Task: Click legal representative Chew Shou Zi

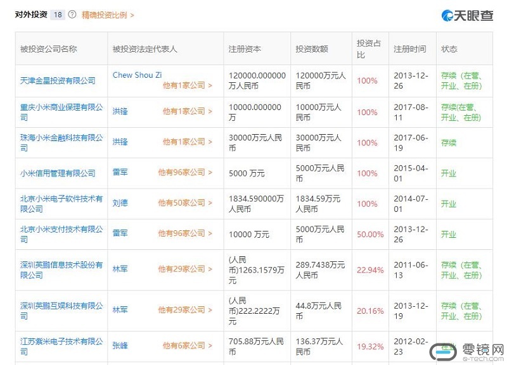Action: [x=137, y=75]
